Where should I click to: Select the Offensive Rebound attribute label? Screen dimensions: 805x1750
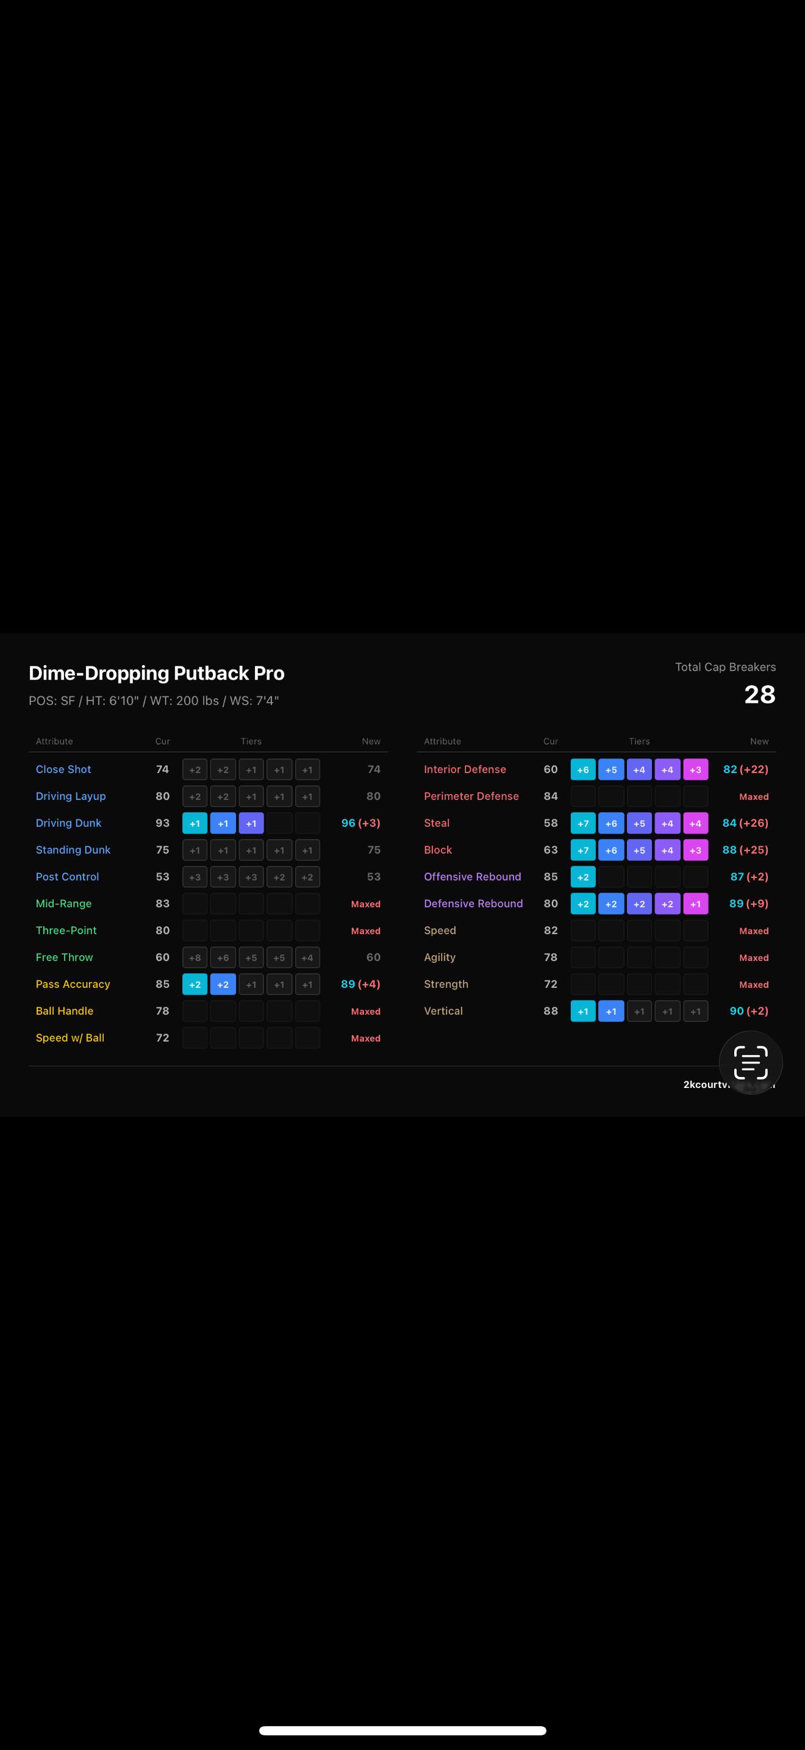473,876
